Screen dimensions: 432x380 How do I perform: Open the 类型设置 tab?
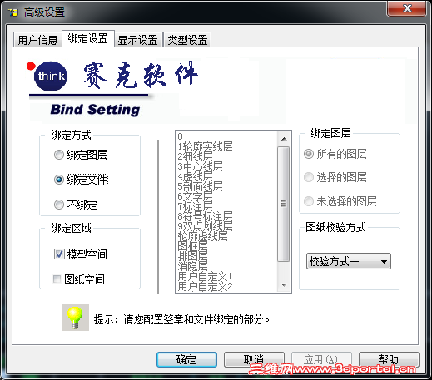(187, 40)
